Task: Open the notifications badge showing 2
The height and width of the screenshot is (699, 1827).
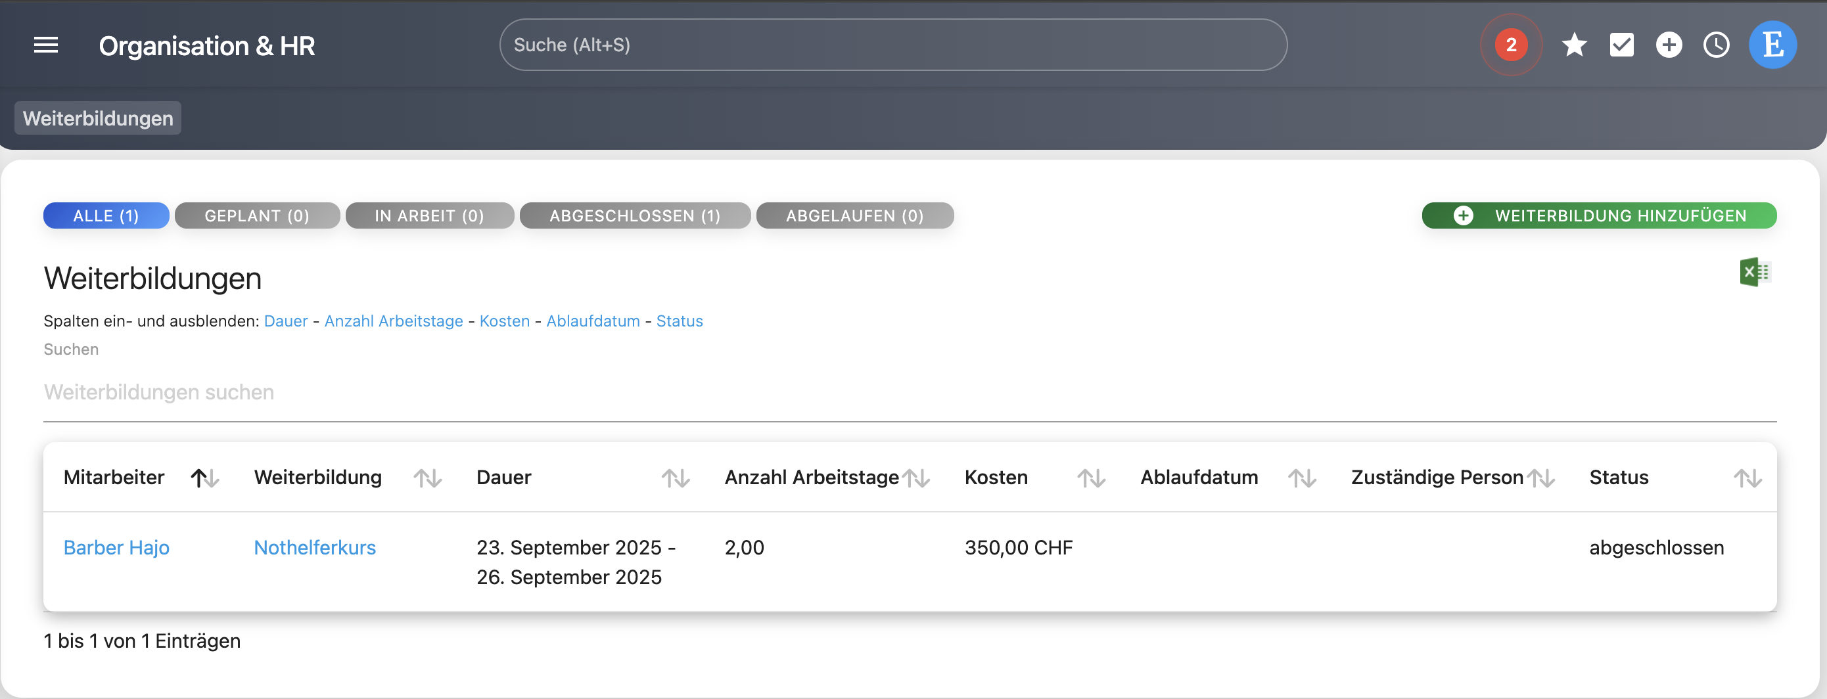Action: tap(1511, 45)
